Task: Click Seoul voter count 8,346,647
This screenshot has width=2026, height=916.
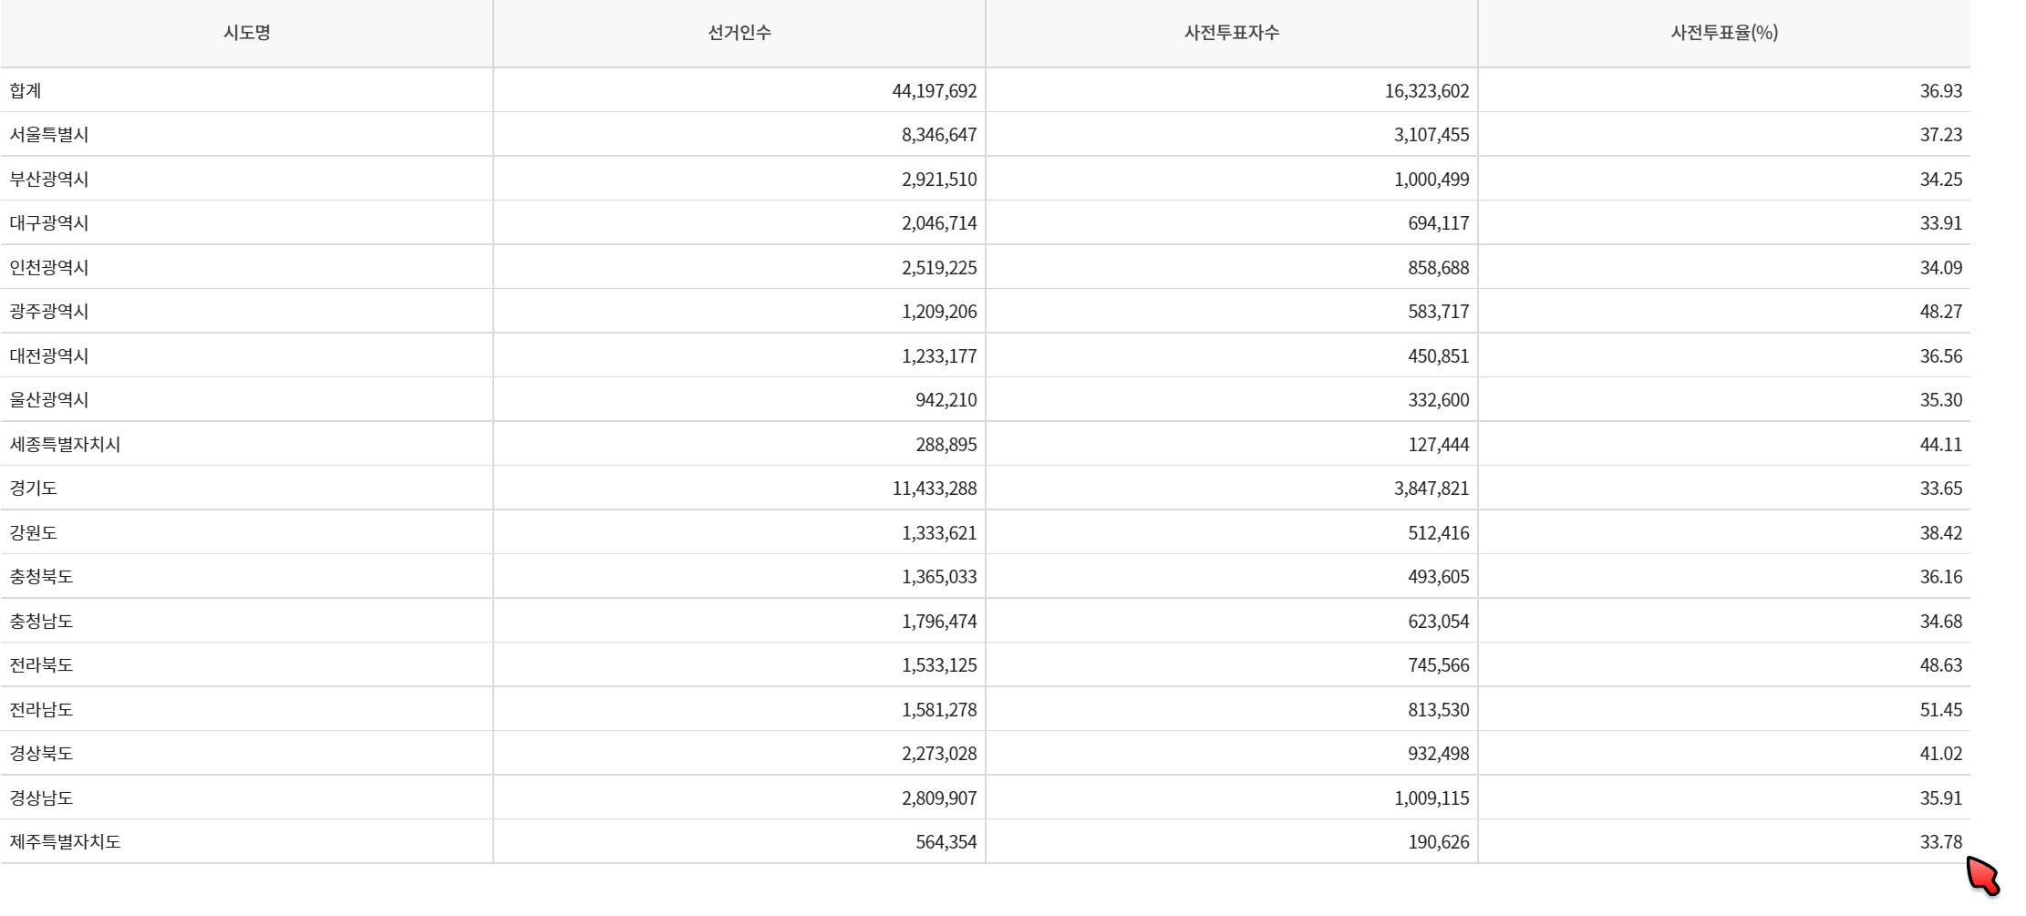Action: tap(939, 135)
